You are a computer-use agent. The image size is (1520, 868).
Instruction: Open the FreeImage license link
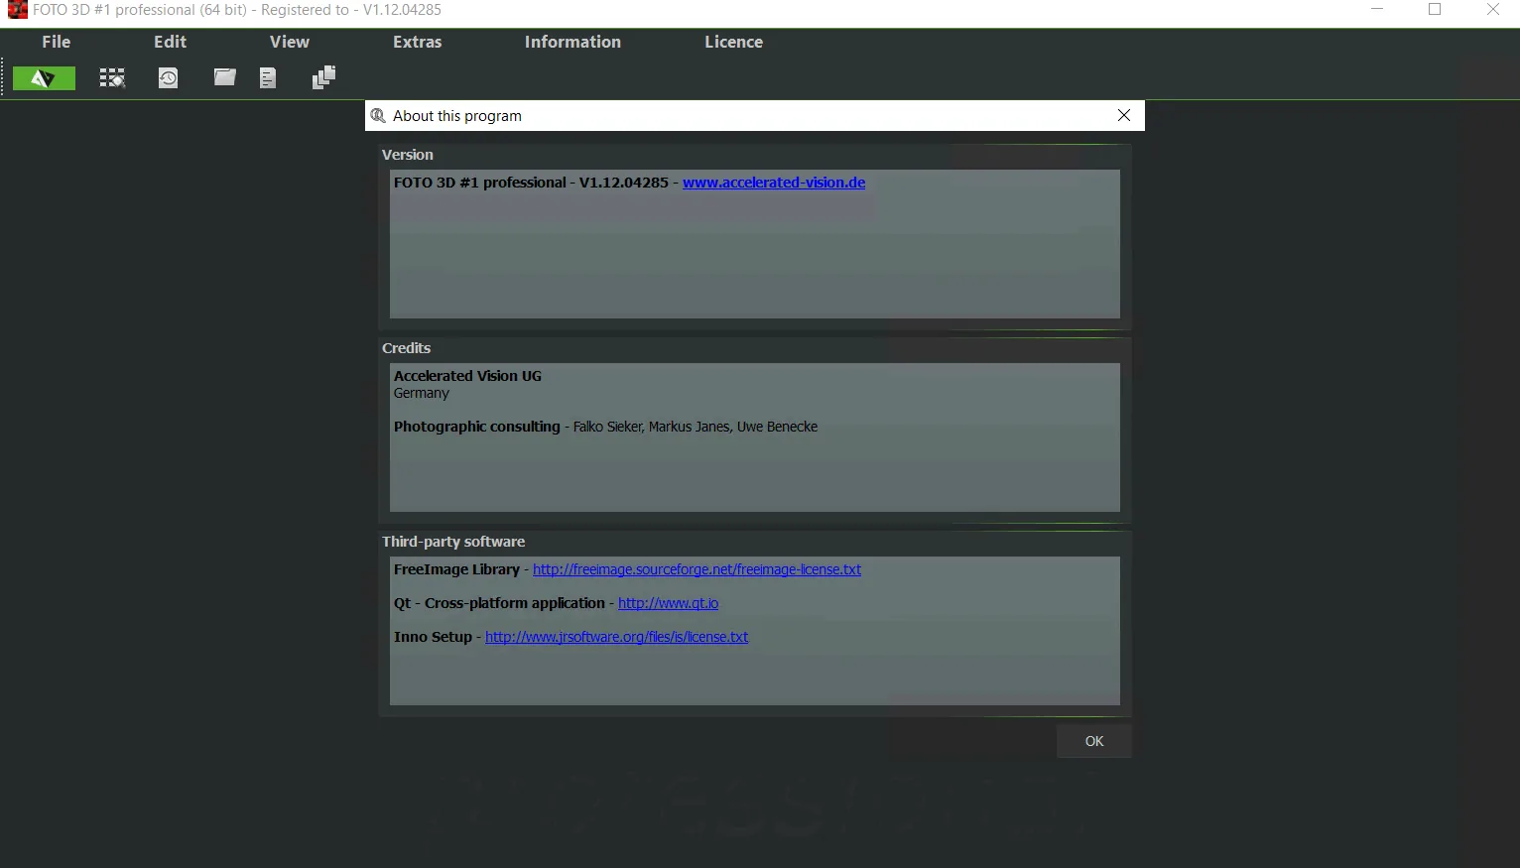pyautogui.click(x=697, y=569)
